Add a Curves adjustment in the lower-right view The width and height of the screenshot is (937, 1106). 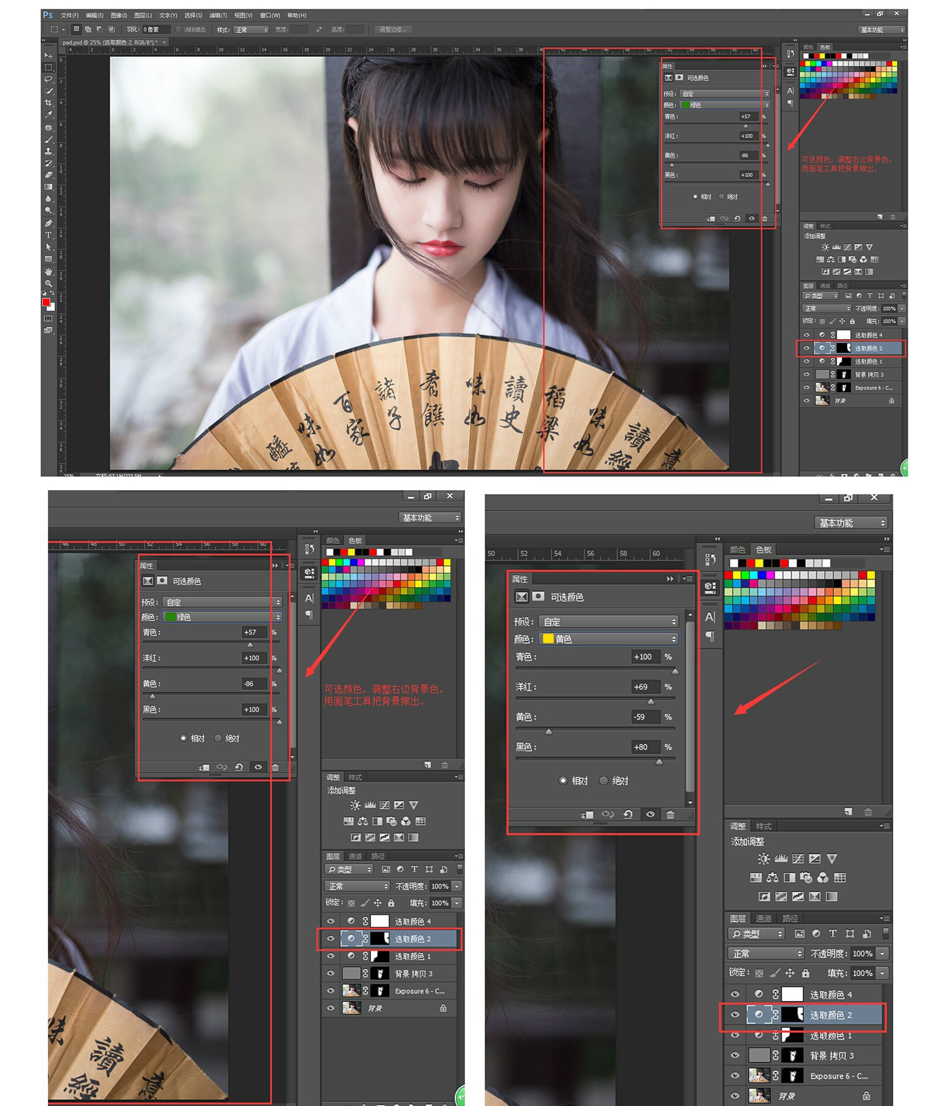tap(798, 858)
